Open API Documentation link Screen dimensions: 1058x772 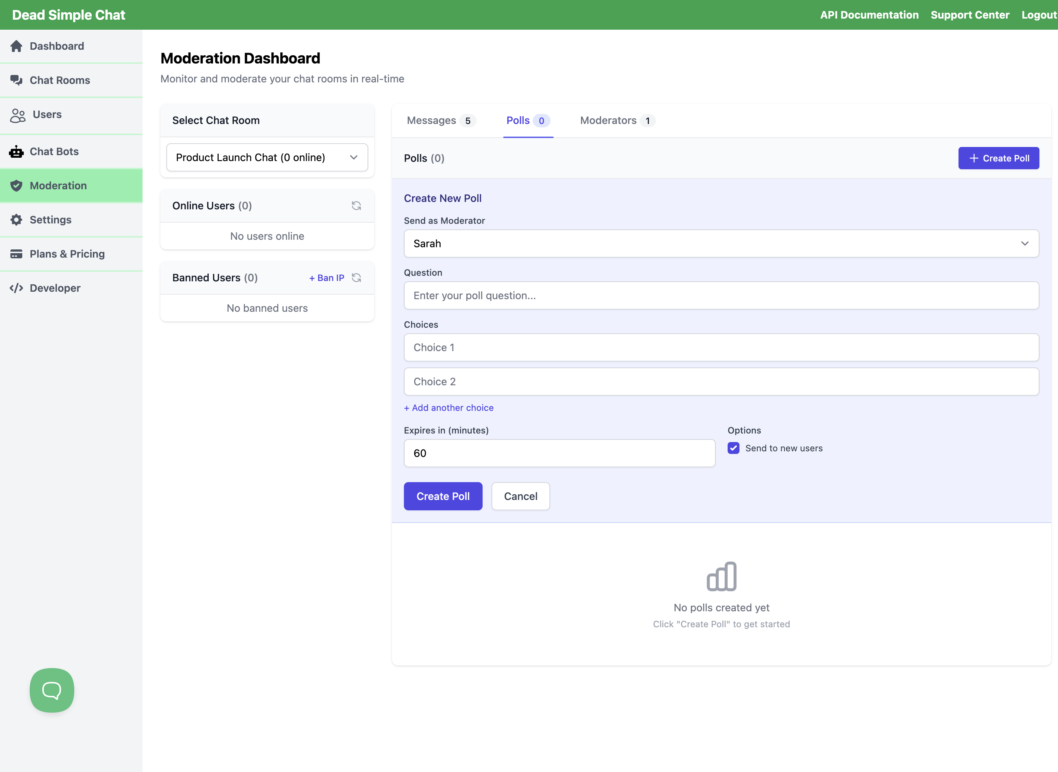[x=869, y=15]
